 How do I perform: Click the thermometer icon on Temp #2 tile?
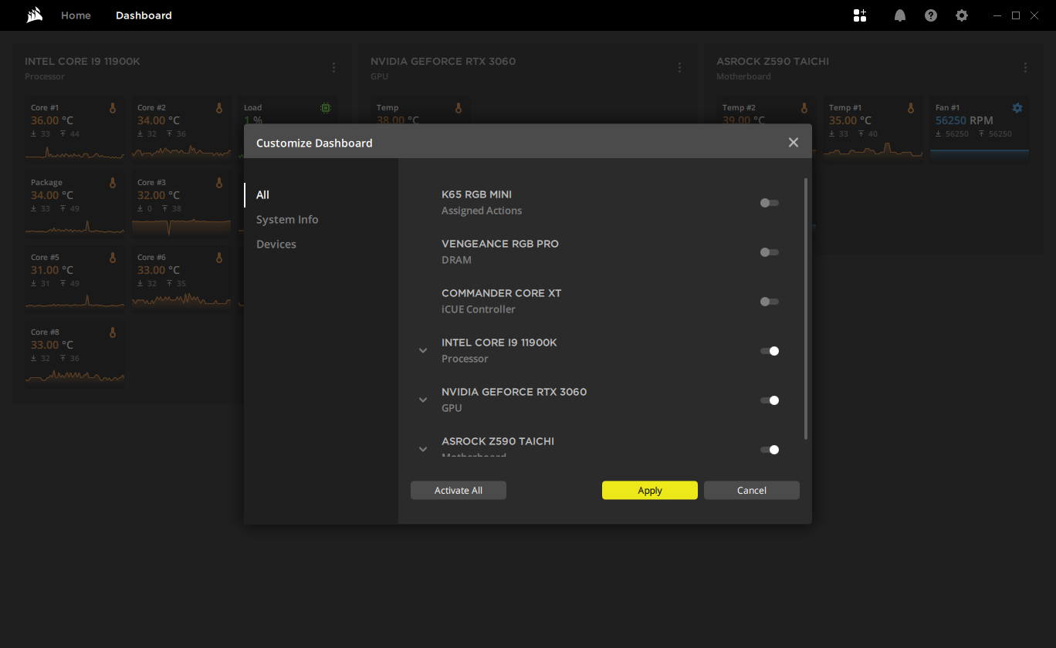804,108
